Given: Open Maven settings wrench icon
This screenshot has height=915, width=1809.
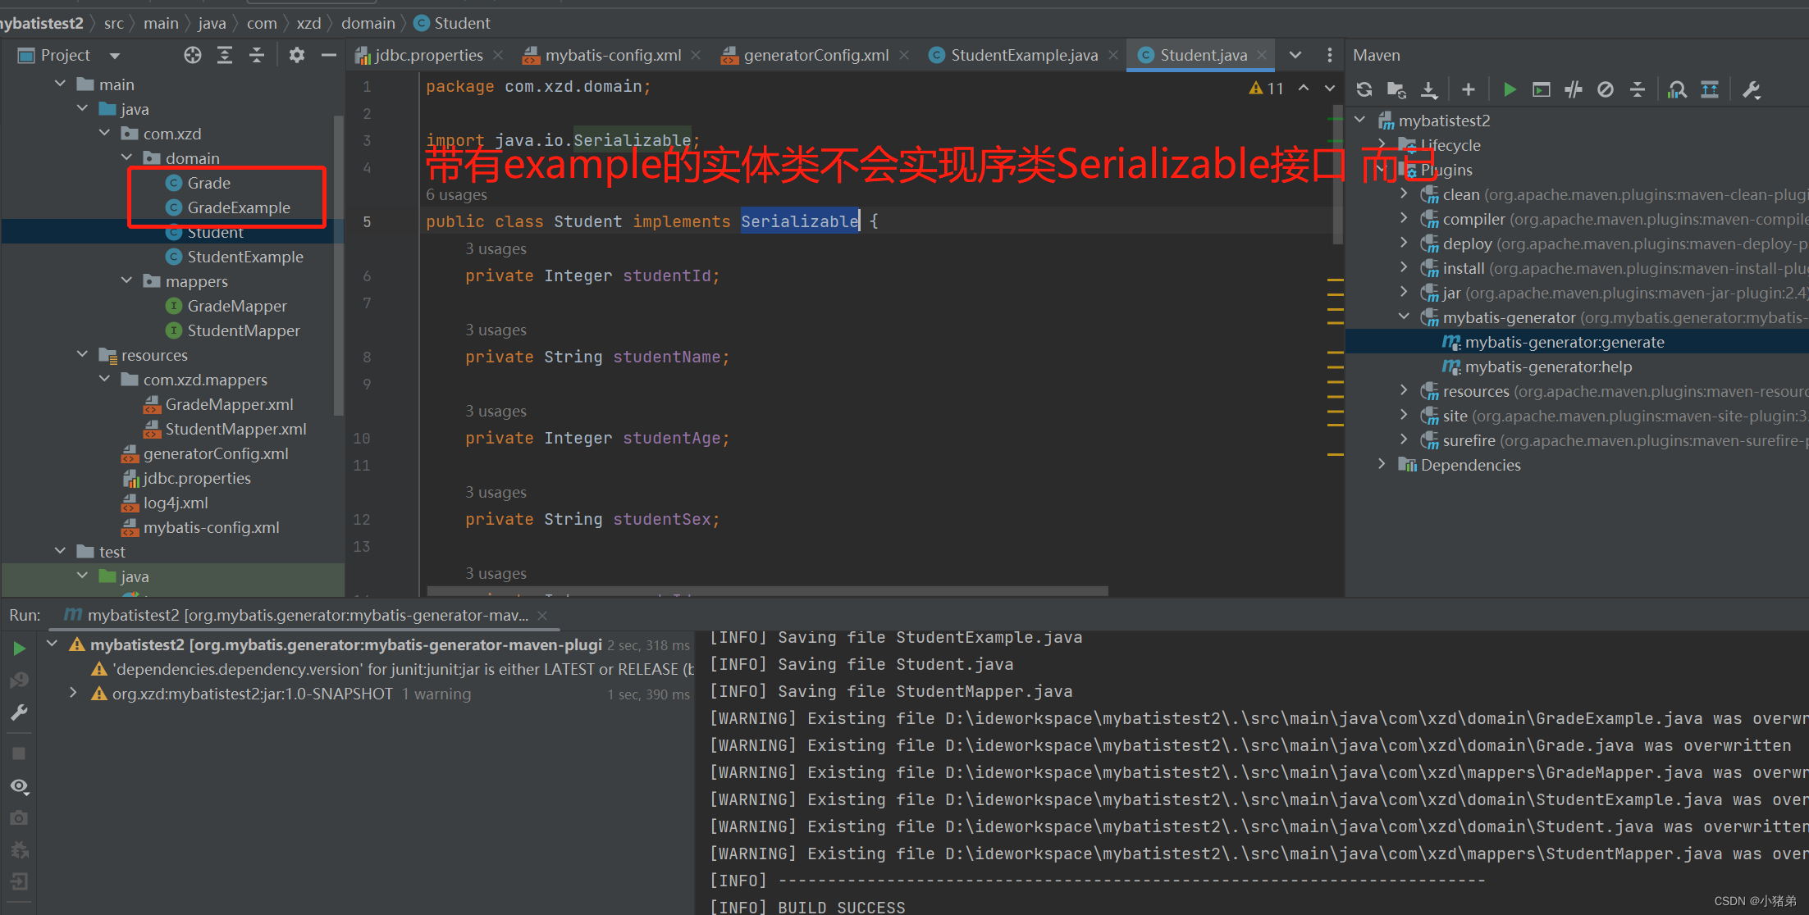Looking at the screenshot, I should pos(1752,89).
